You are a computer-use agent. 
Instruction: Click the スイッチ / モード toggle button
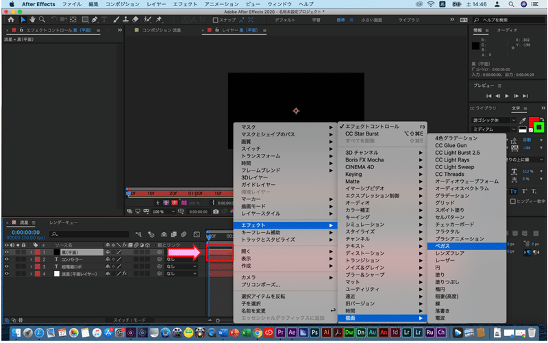(129, 320)
